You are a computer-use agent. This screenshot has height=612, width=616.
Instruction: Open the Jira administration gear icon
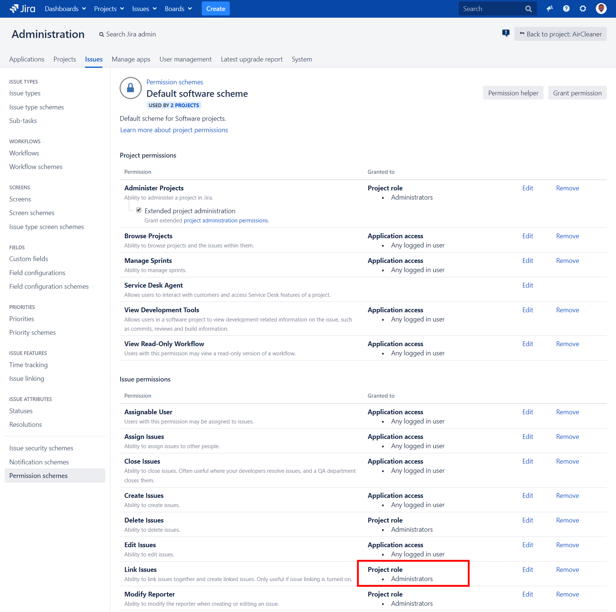(582, 8)
